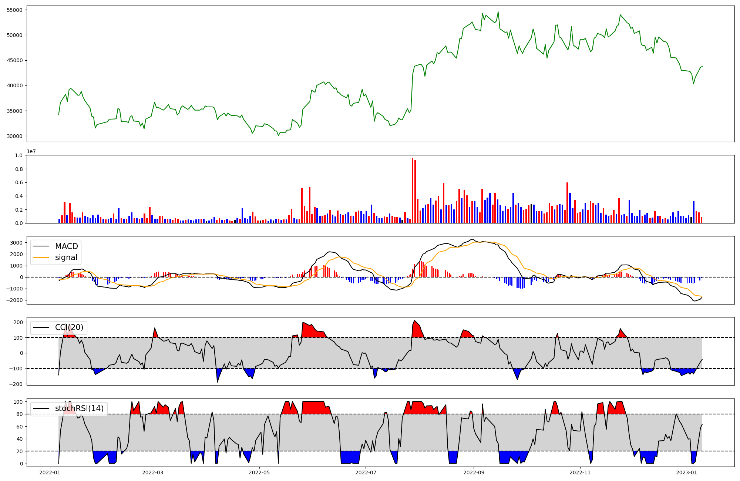Screen dimensions: 740x481
Task: Click the 2022-07 x-axis date label
Action: pos(366,472)
